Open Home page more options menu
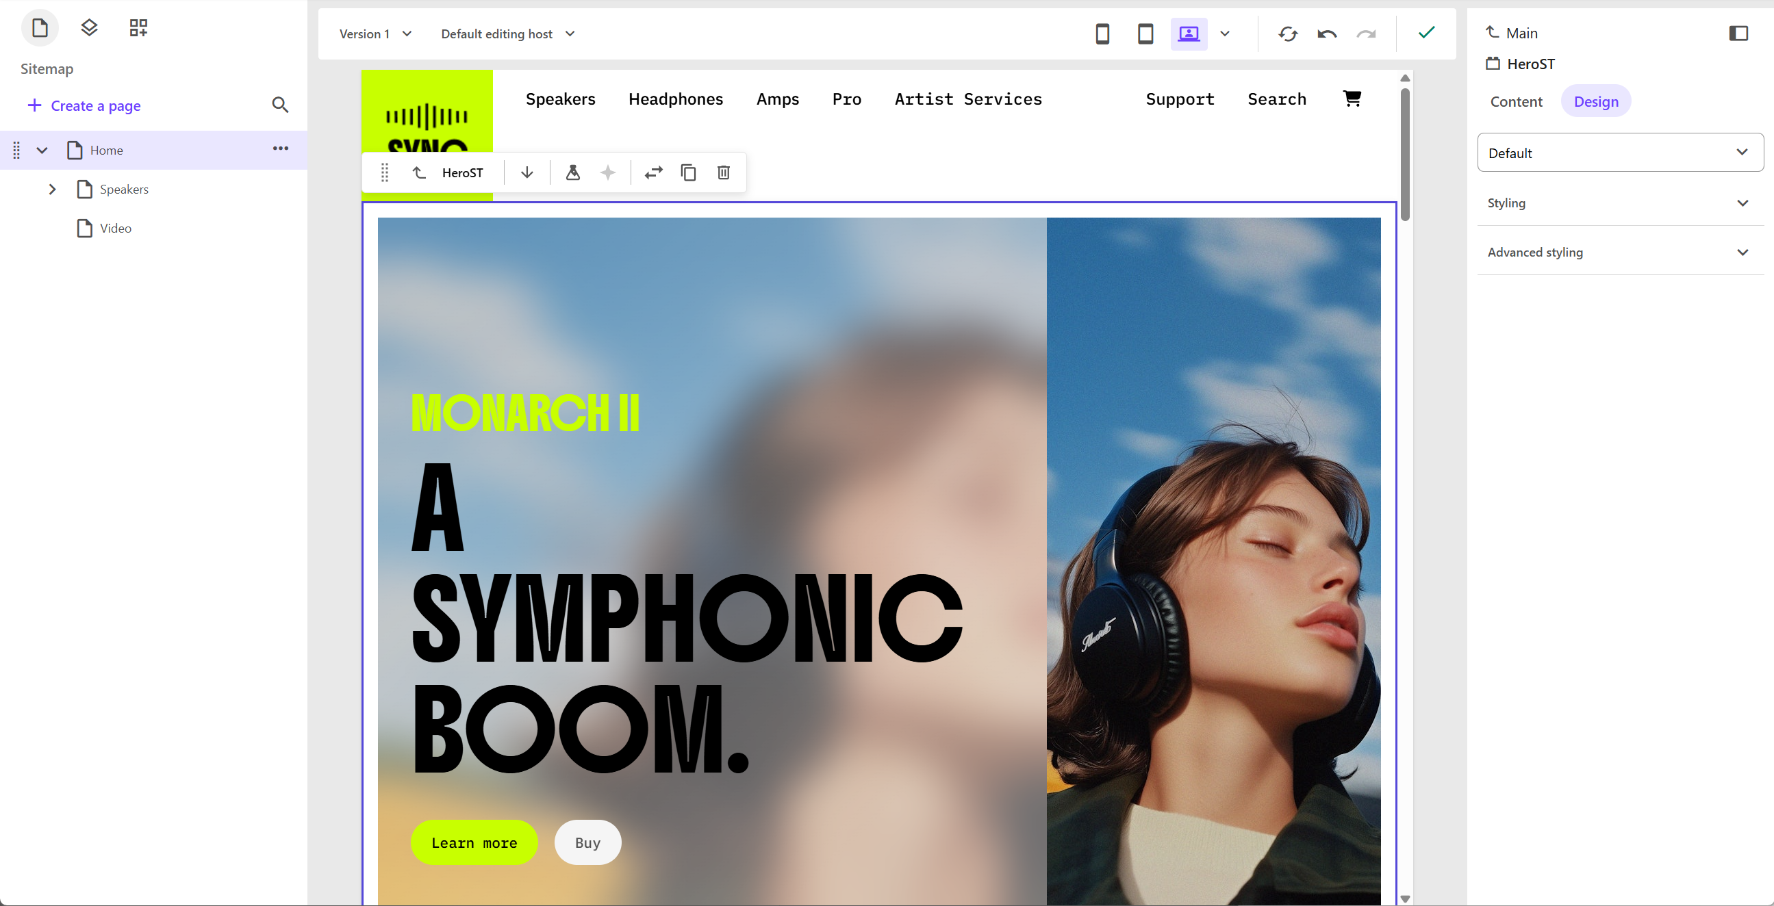The width and height of the screenshot is (1774, 906). pyautogui.click(x=280, y=148)
